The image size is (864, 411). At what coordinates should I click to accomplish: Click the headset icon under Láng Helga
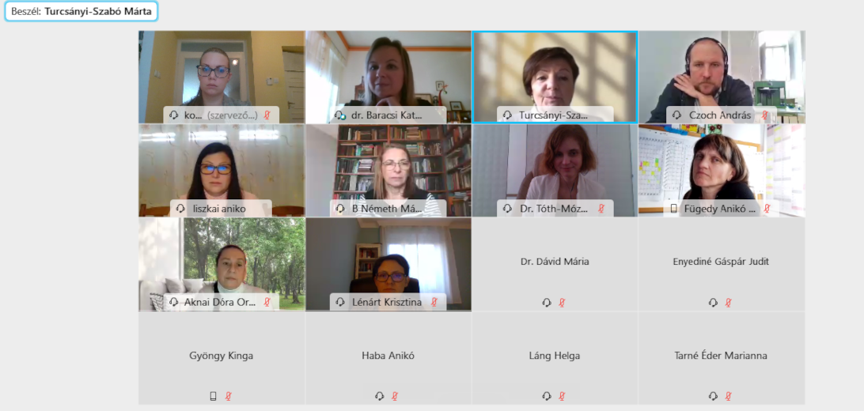547,396
